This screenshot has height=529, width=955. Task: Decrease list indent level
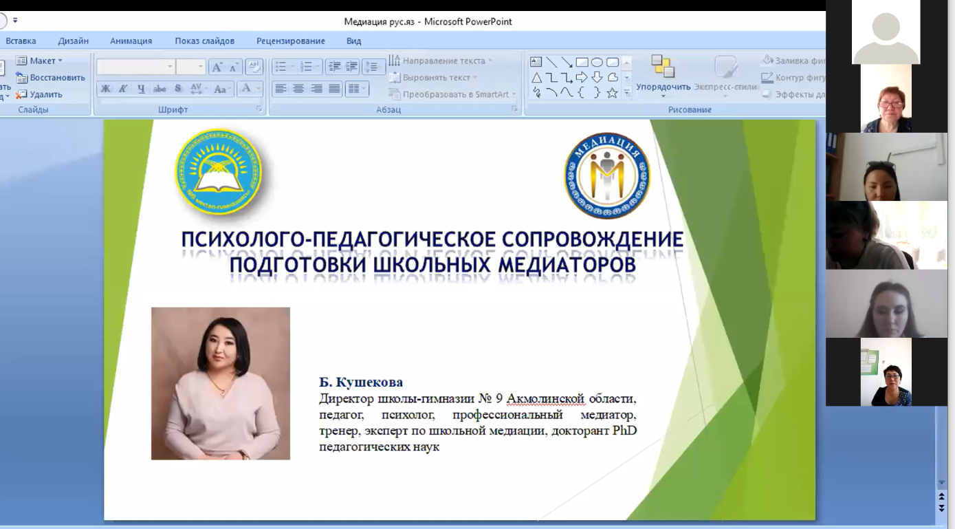(x=335, y=67)
